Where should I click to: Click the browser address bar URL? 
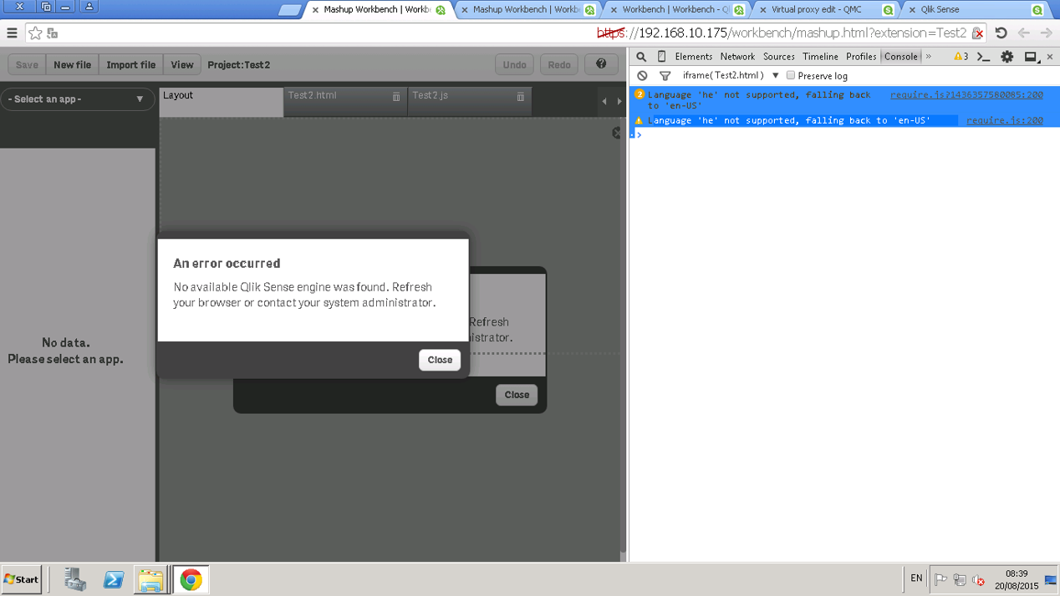point(782,33)
